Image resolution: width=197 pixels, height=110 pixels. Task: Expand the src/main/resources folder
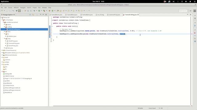click(2, 50)
